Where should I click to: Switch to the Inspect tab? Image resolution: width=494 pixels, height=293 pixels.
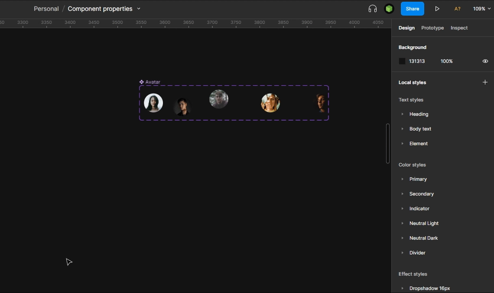459,28
